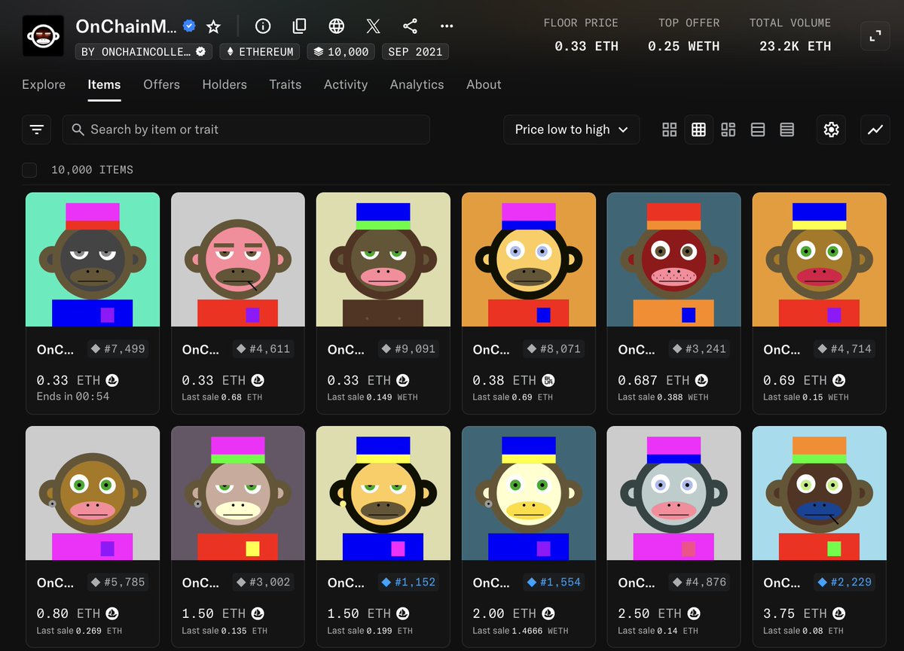Click the rarity badge #1,152

[x=407, y=583]
